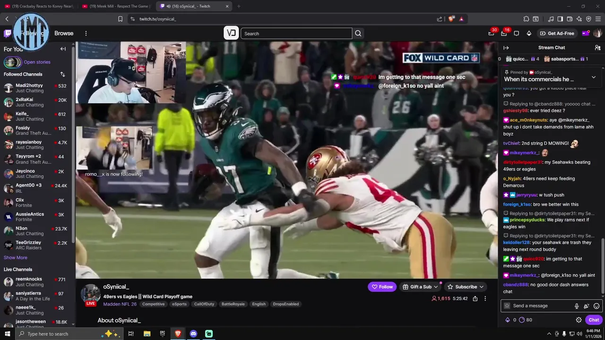605x340 pixels.
Task: Open browser extensions puzzle icon
Action: (526, 19)
